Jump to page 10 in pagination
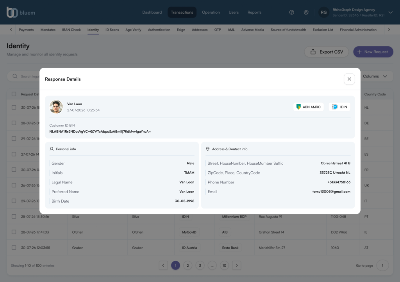 point(225,266)
